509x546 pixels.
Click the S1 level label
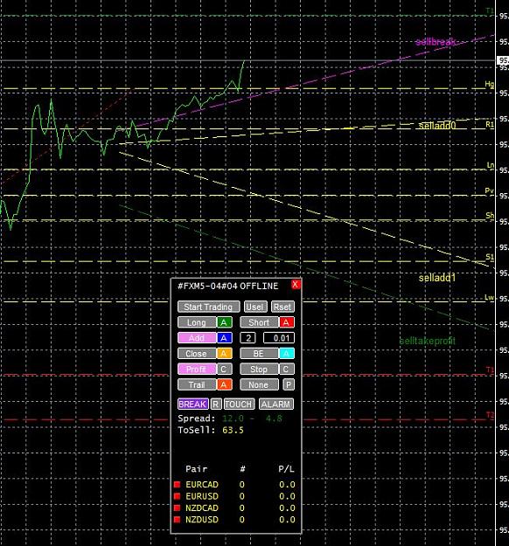[490, 257]
